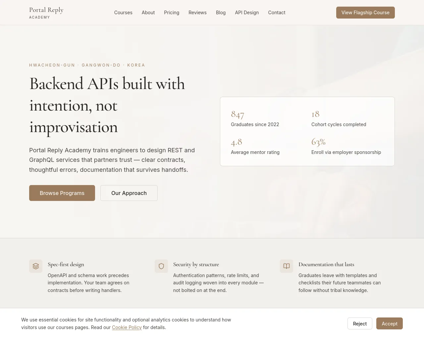Select Pricing in the navigation bar
424x339 pixels.
pos(172,13)
